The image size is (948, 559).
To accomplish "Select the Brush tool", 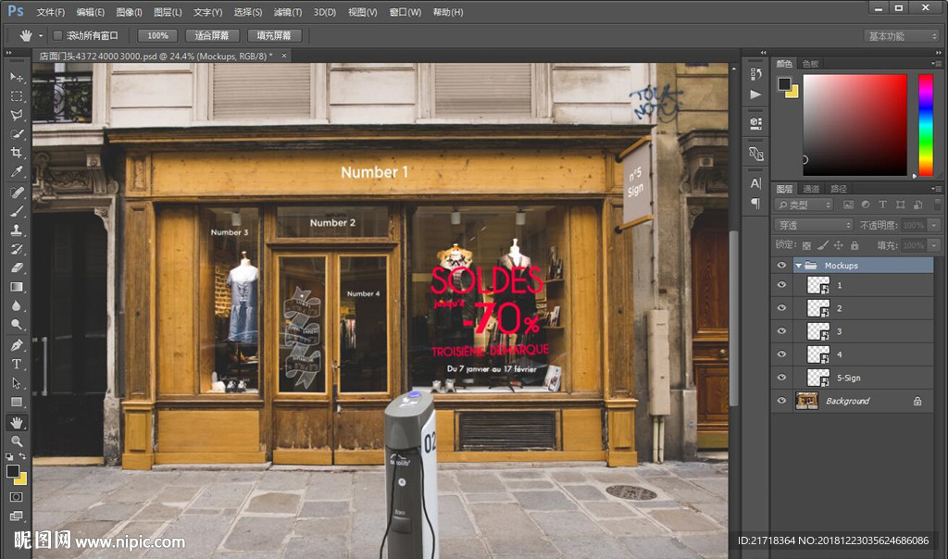I will [x=17, y=211].
